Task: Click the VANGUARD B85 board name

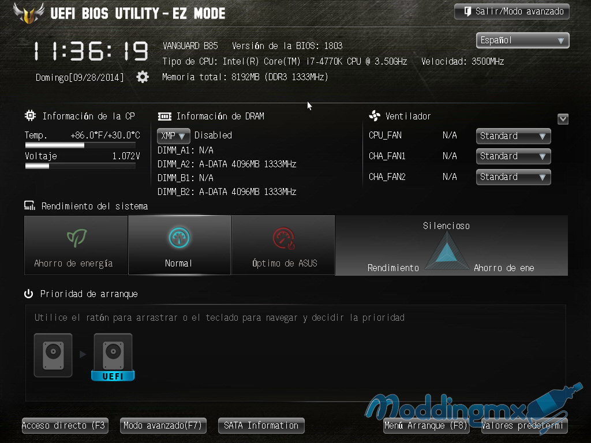Action: (x=190, y=46)
